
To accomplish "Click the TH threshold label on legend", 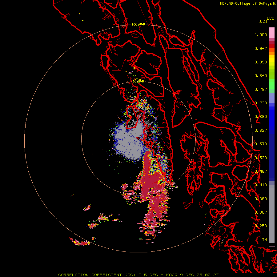I will click(x=264, y=239).
